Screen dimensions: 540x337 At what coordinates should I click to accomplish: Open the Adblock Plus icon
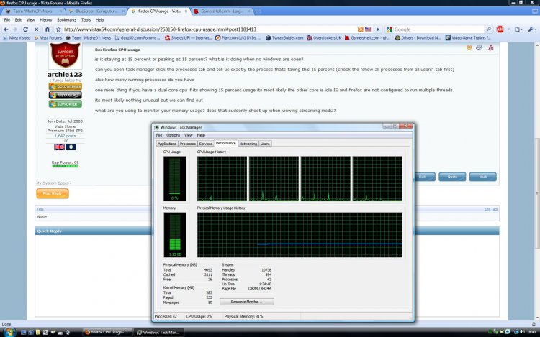(x=500, y=29)
